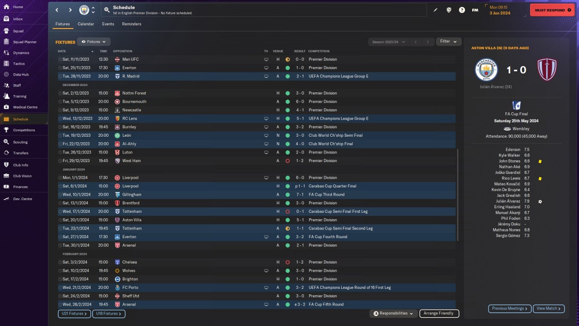Toggle the circle beside Sat, 3/2/2024
The height and width of the screenshot is (326, 579).
click(60, 262)
